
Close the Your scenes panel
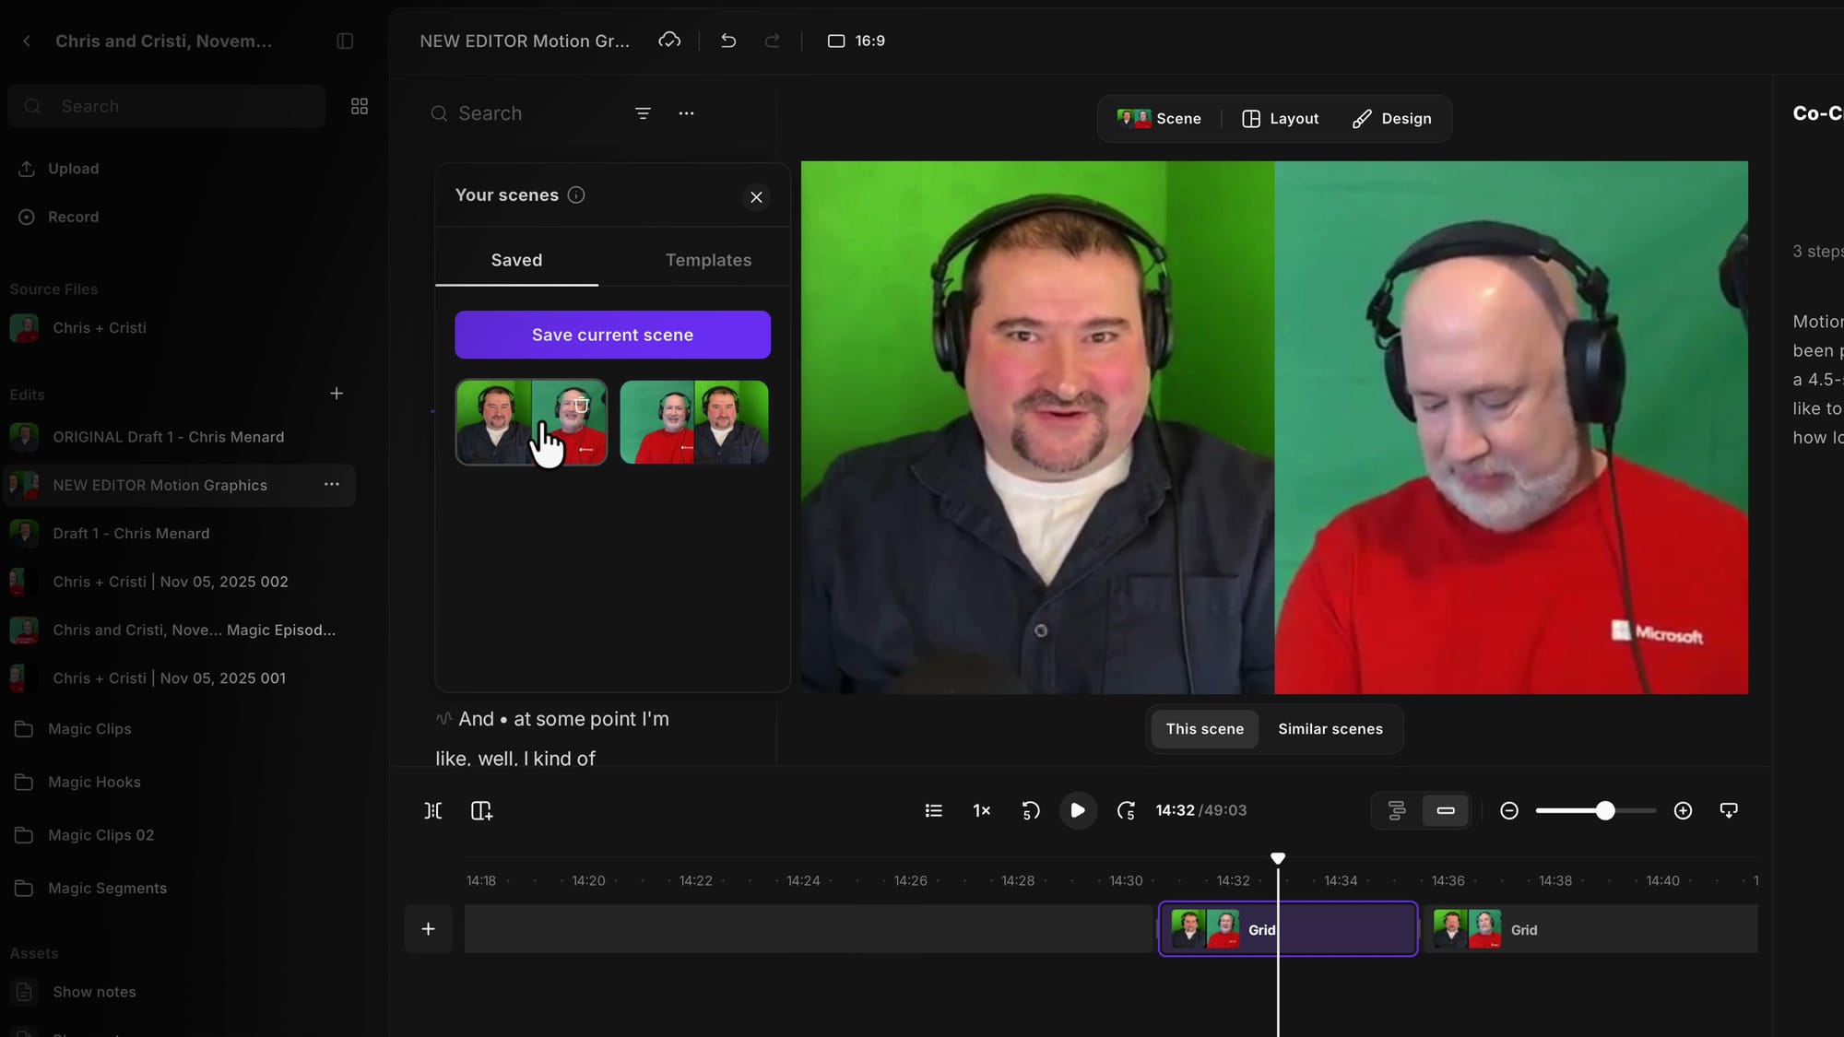pos(756,196)
